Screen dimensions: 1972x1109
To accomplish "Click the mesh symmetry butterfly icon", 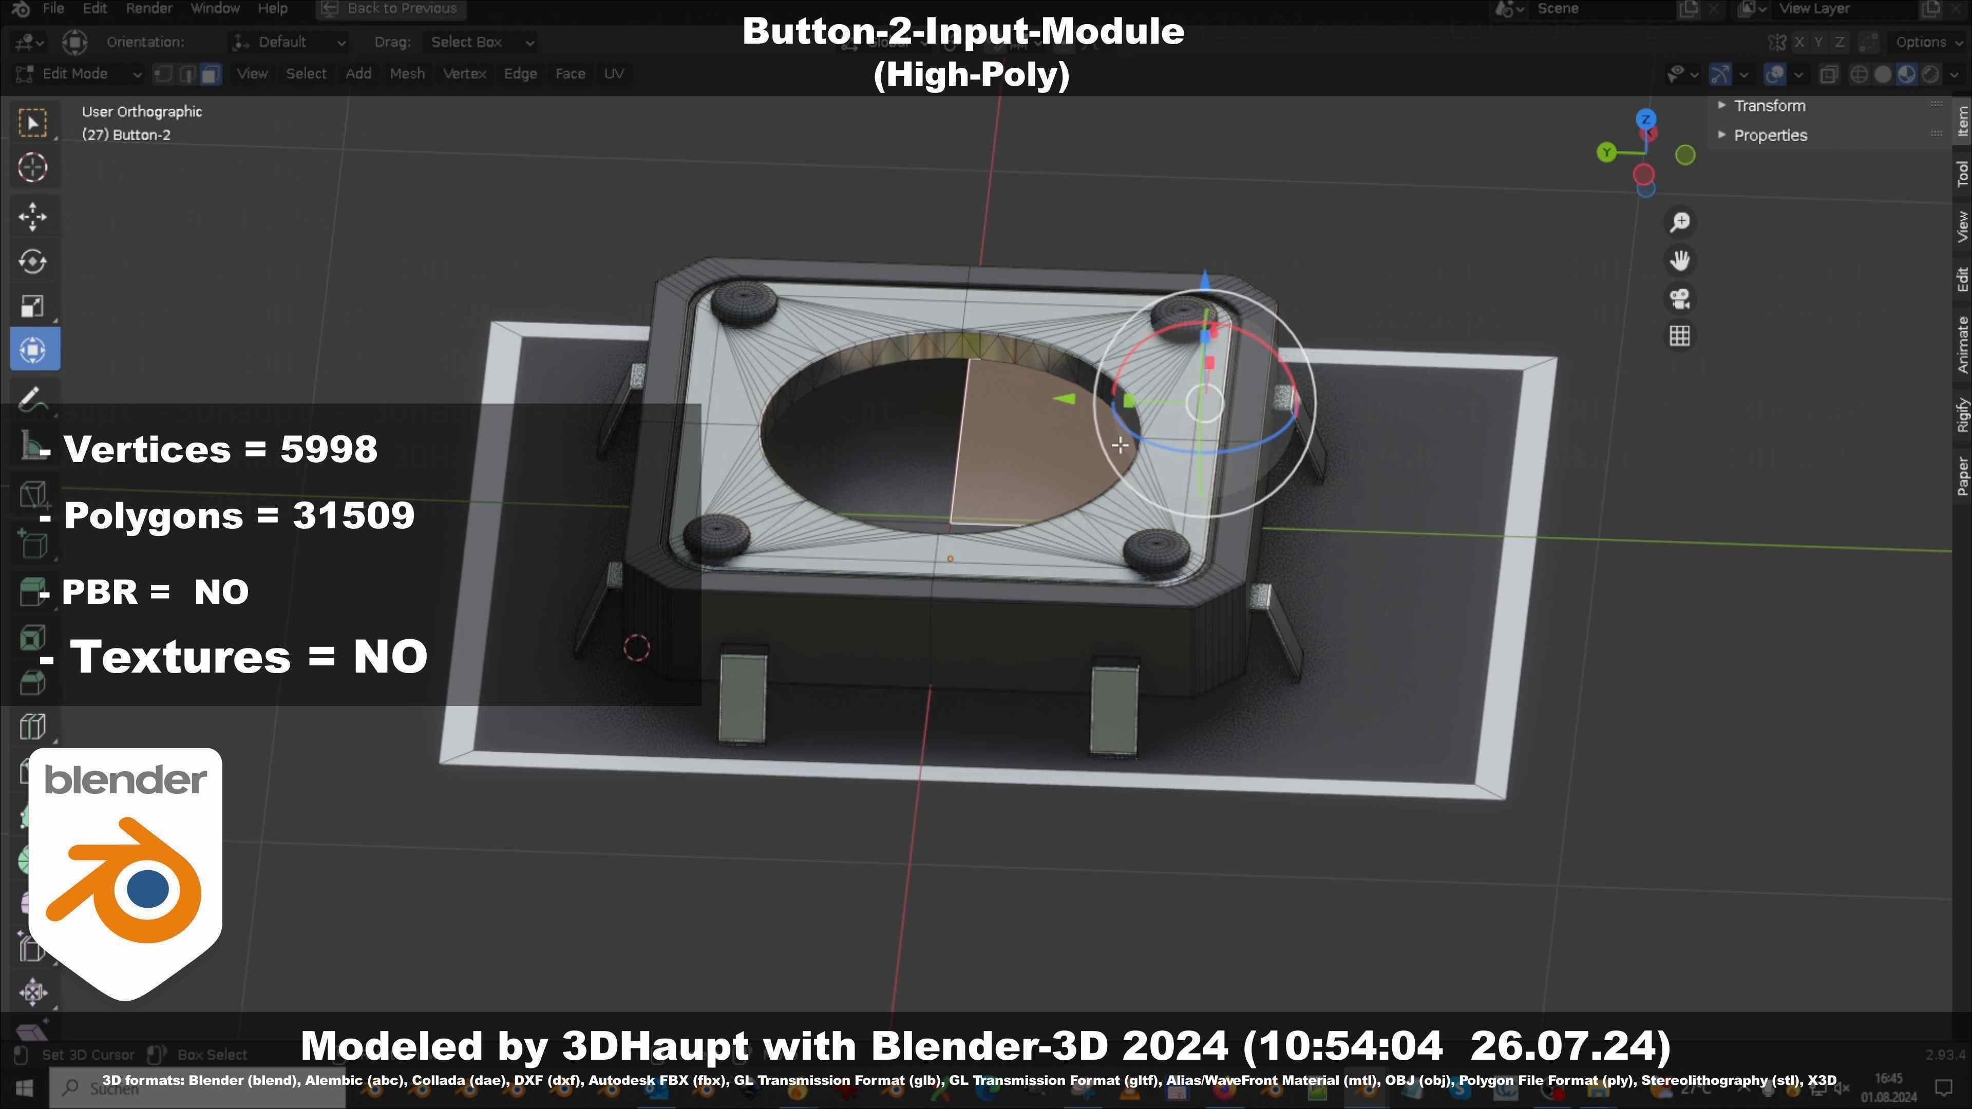I will [x=1776, y=42].
